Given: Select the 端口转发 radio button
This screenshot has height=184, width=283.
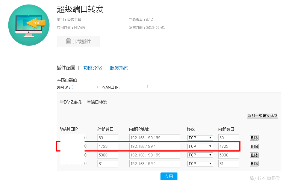Looking at the screenshot, I should pos(89,102).
